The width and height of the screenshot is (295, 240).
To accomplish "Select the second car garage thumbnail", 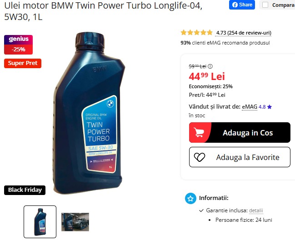I will tap(75, 222).
